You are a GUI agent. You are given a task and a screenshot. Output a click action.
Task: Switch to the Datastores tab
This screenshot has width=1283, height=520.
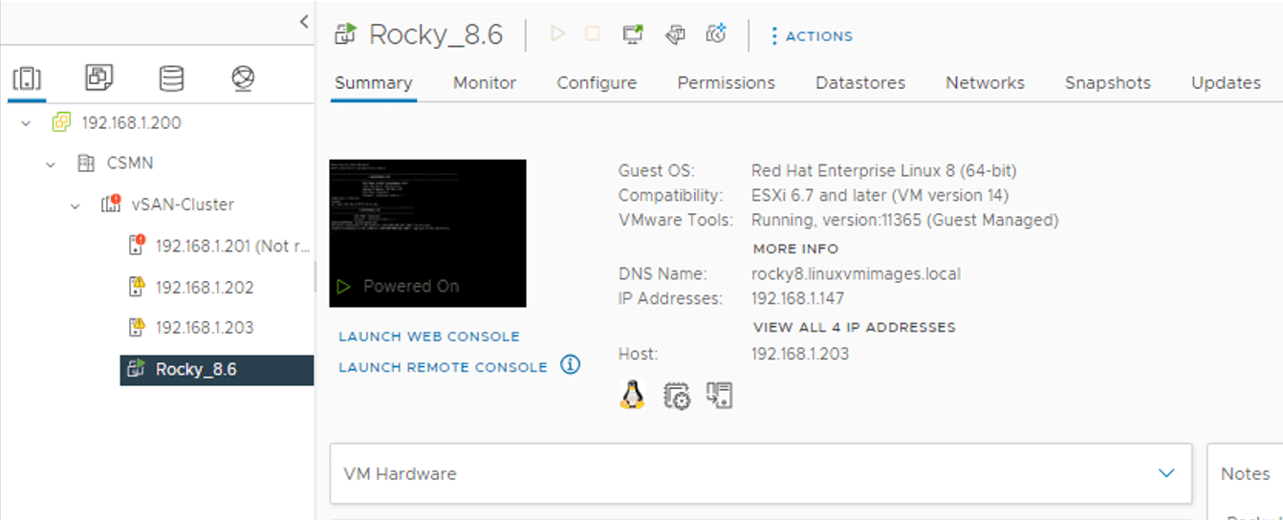(x=860, y=83)
